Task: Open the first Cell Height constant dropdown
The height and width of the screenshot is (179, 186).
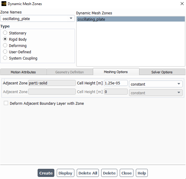Action: coord(156,84)
